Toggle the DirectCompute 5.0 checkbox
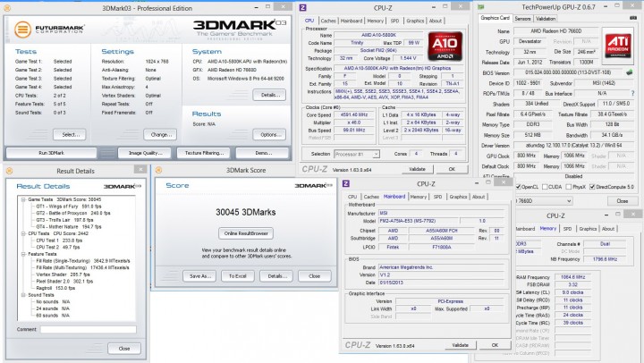 coord(592,187)
